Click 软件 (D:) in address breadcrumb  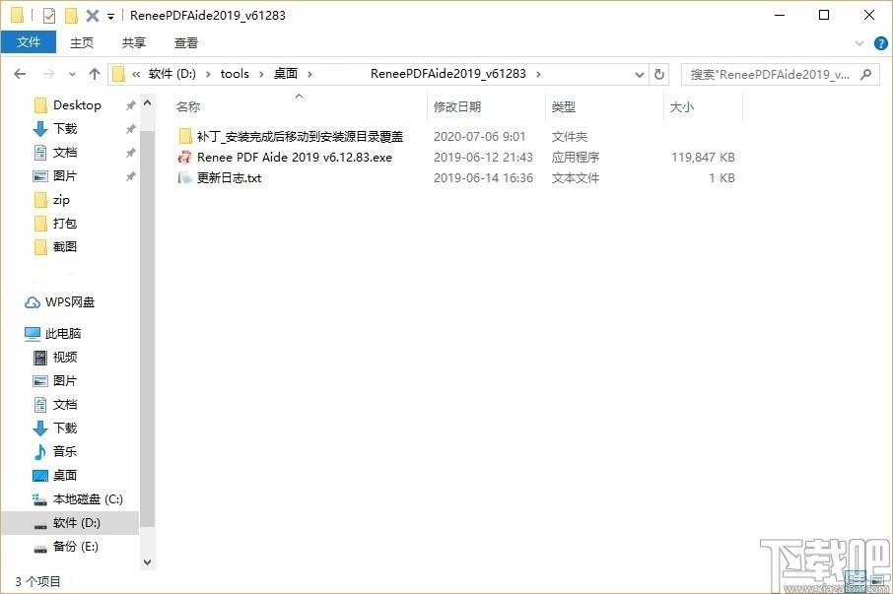[x=172, y=74]
